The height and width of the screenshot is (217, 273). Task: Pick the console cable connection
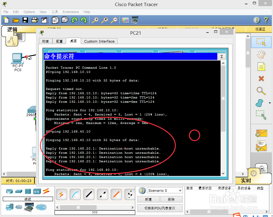click(75, 195)
